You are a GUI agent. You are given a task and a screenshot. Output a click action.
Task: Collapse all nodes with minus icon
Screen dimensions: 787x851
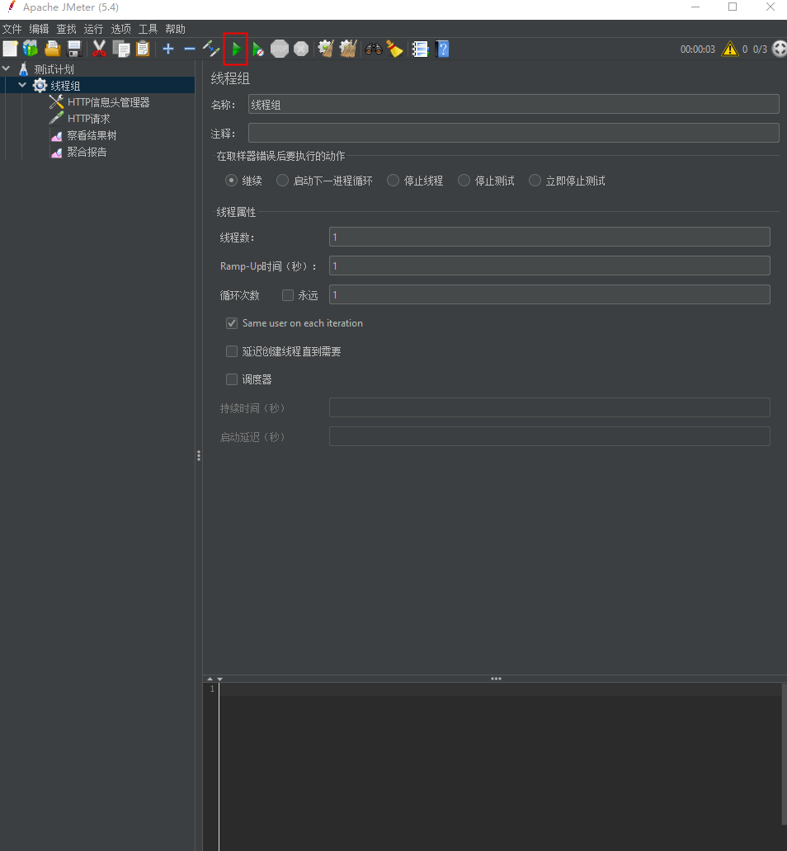point(190,49)
